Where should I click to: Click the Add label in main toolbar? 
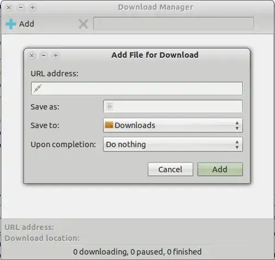(27, 24)
